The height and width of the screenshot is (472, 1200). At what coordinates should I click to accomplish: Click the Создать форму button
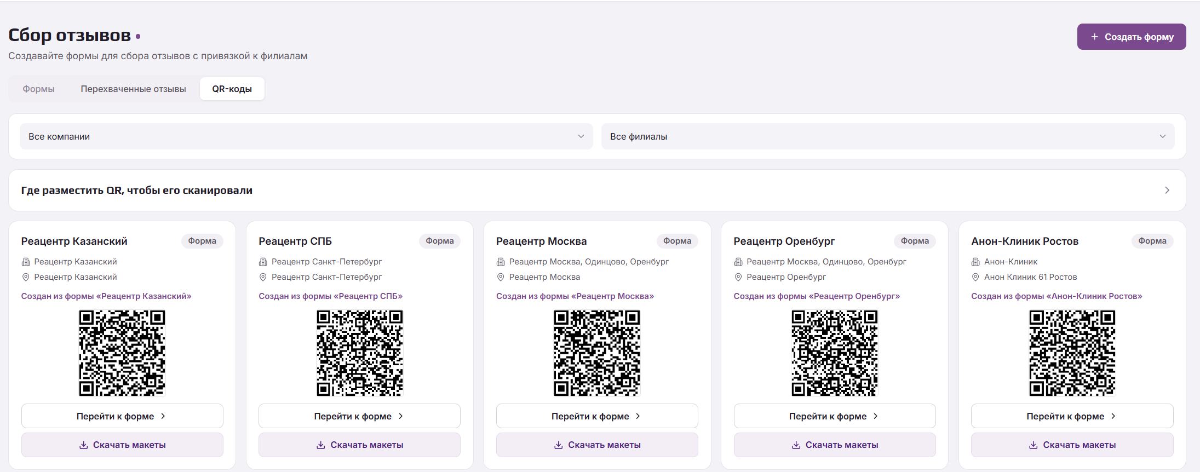pos(1132,37)
